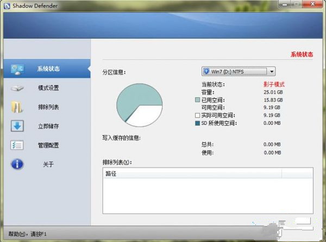The width and height of the screenshot is (326, 242).
Task: Click the 路径 column header
Action: pos(192,173)
